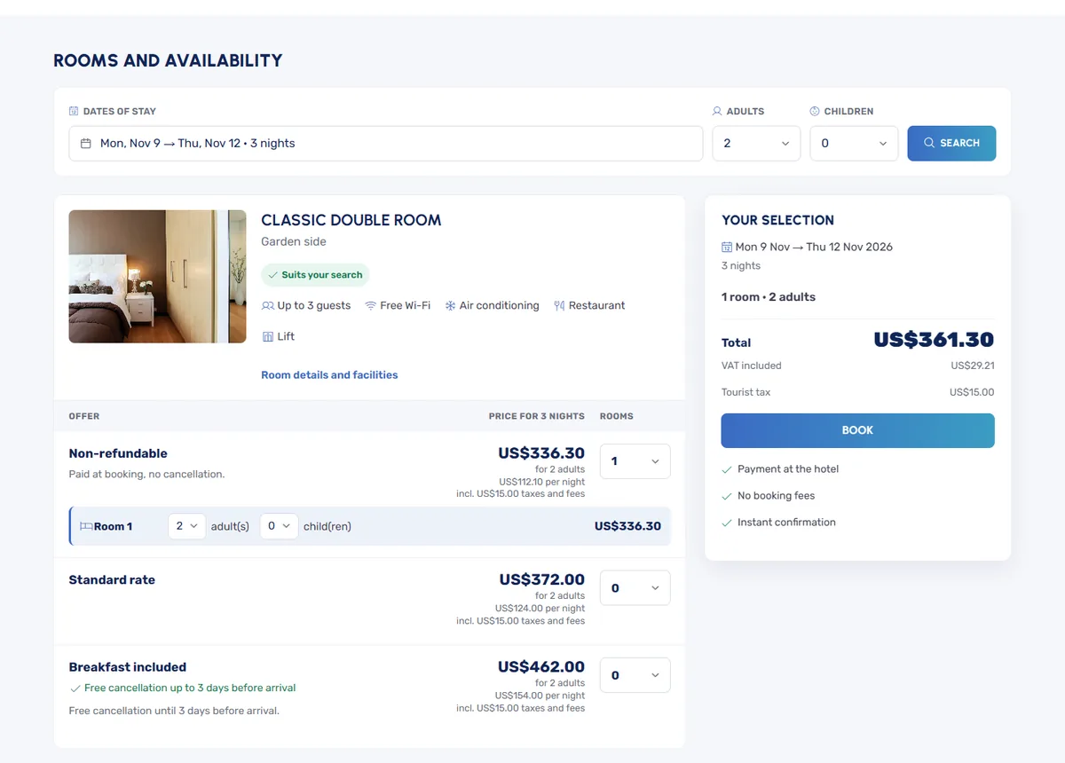This screenshot has height=763, width=1065.
Task: Click the magnifier icon in the Search button
Action: 929,143
